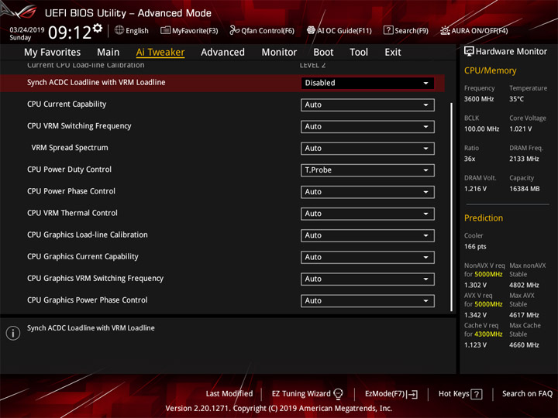Click the EZ Tuning Wizard bulb icon

pos(338,394)
